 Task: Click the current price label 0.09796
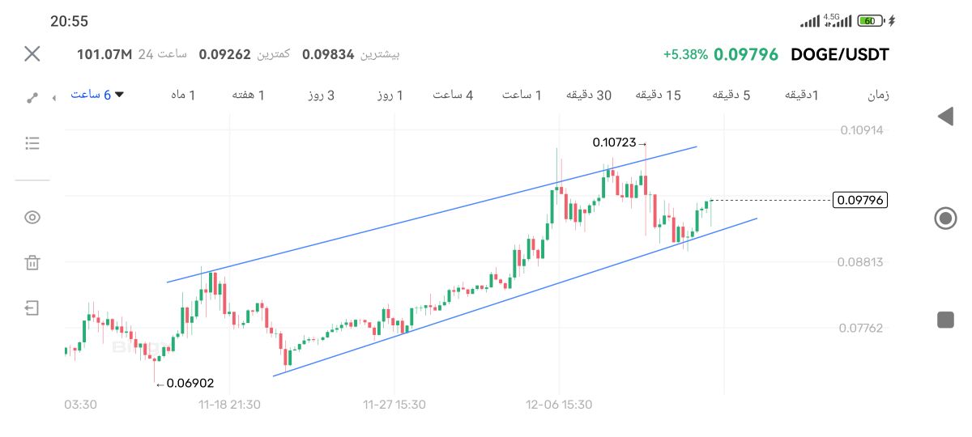tap(860, 200)
